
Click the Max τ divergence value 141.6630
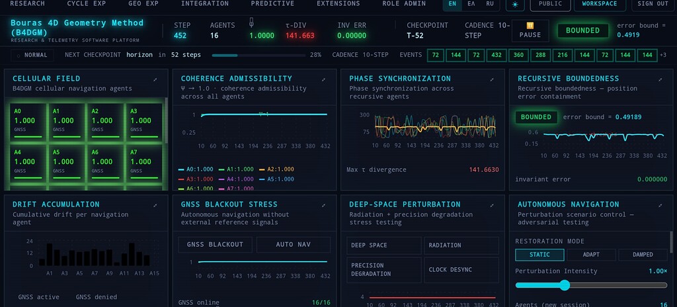484,170
